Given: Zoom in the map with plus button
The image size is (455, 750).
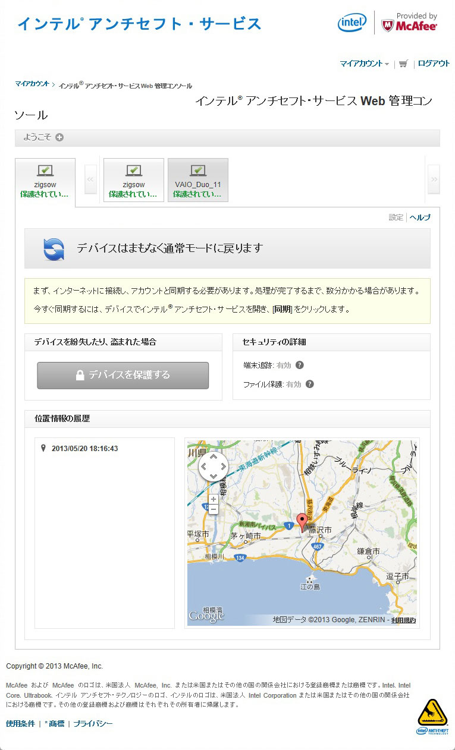Looking at the screenshot, I should [214, 499].
